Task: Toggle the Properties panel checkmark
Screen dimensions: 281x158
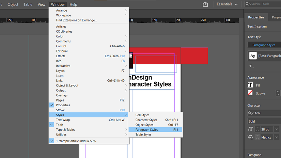Action: tap(52, 105)
